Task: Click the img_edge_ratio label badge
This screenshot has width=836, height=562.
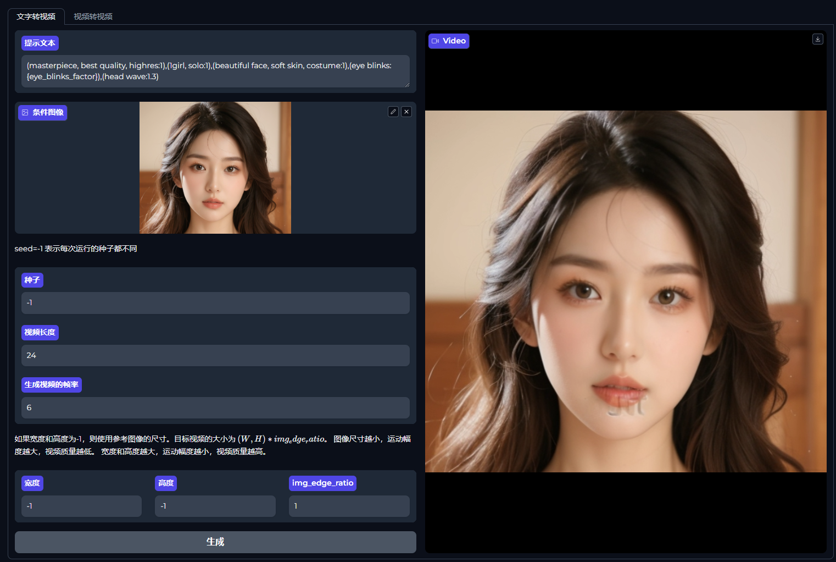Action: coord(322,483)
